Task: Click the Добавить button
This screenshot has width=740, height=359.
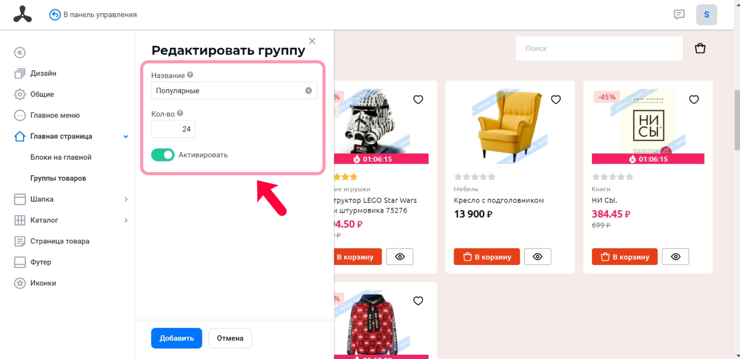Action: 177,338
